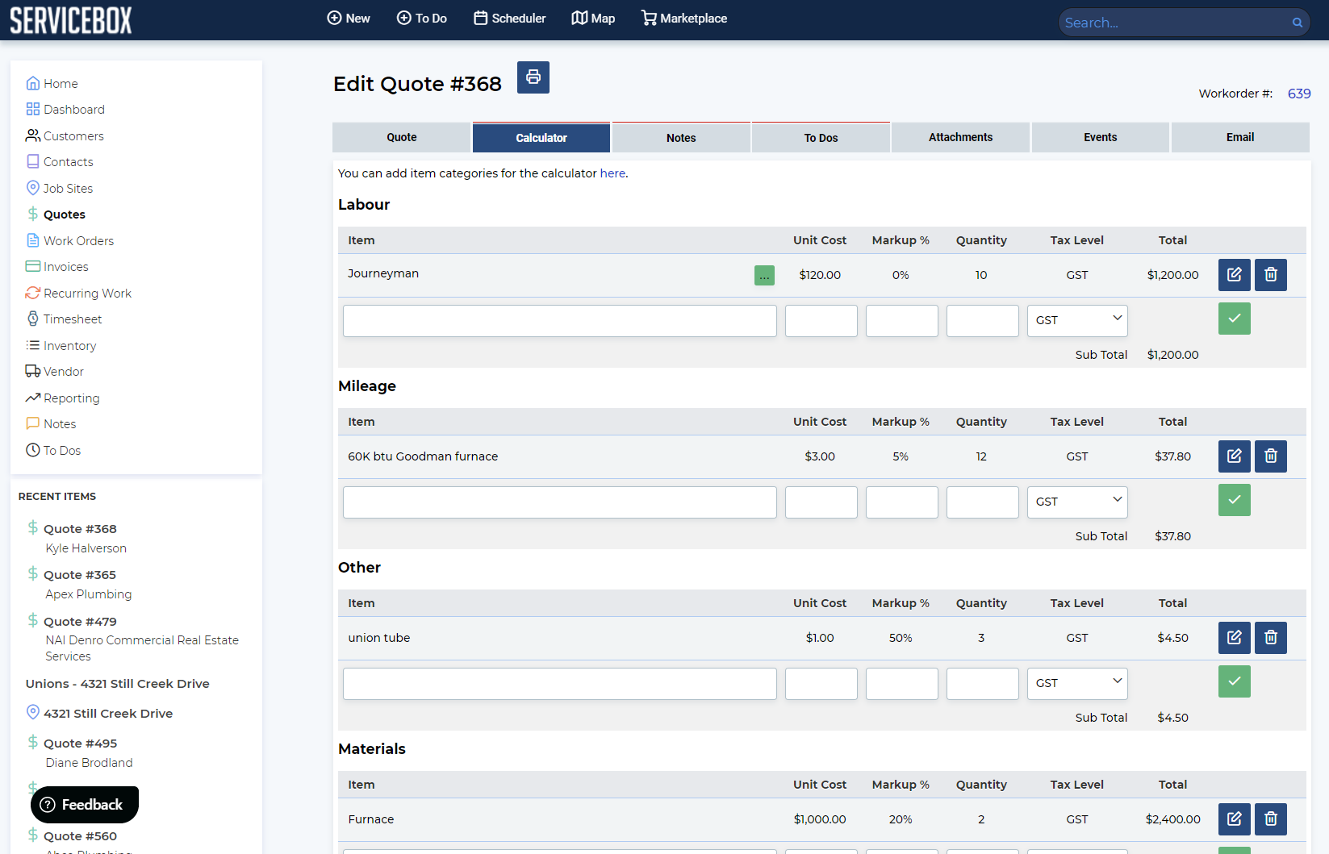This screenshot has width=1329, height=854.
Task: Click the new Labour item name field
Action: [559, 320]
